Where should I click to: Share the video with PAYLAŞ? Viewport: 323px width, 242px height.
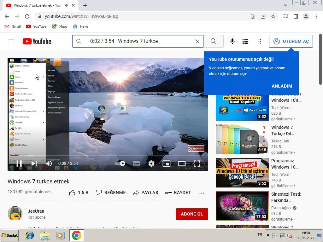[145, 193]
